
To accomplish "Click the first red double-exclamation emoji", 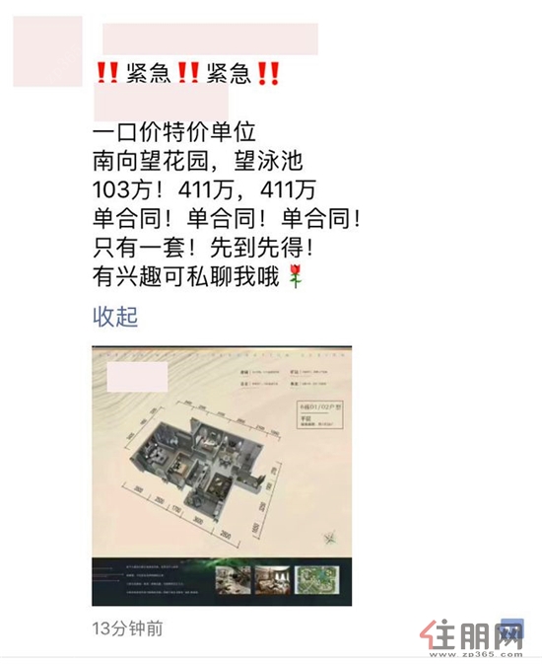I will point(107,73).
